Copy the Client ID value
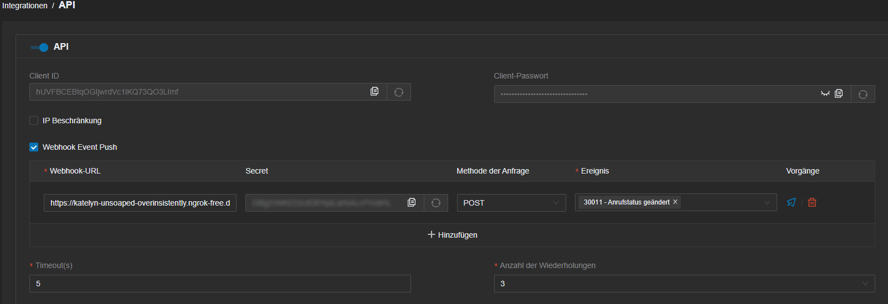Image resolution: width=888 pixels, height=304 pixels. [x=374, y=91]
